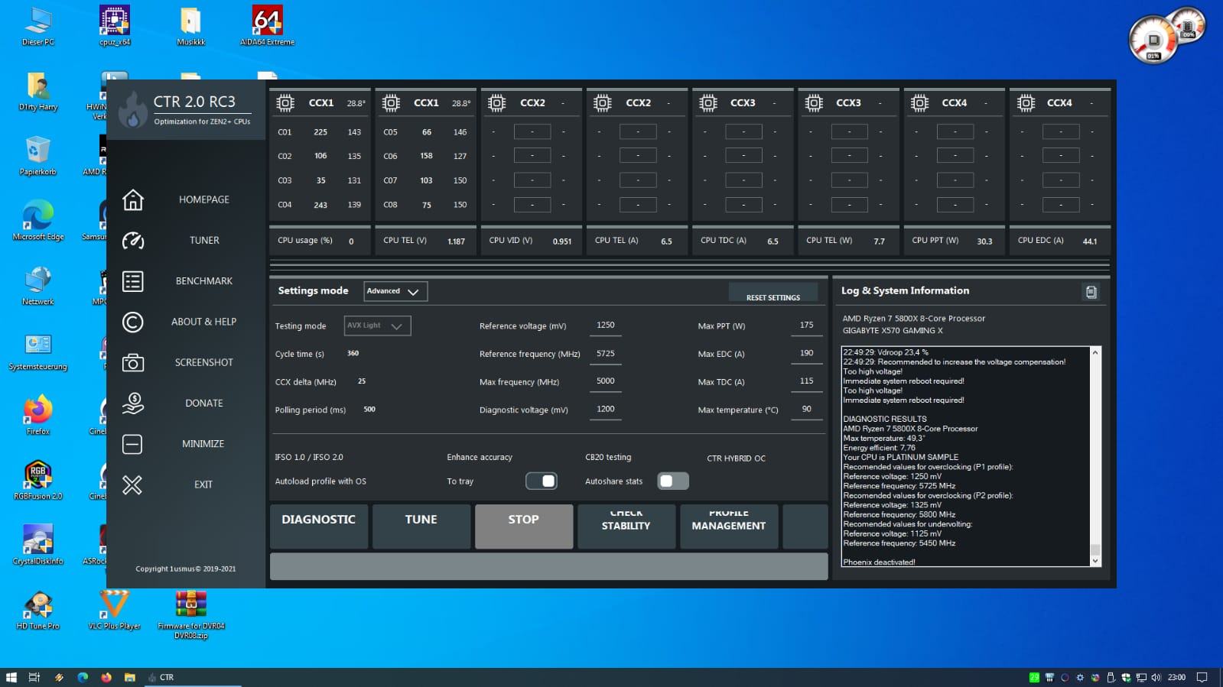The image size is (1223, 687).
Task: Open RGBFusion 2.0 desktop shortcut
Action: pyautogui.click(x=37, y=480)
